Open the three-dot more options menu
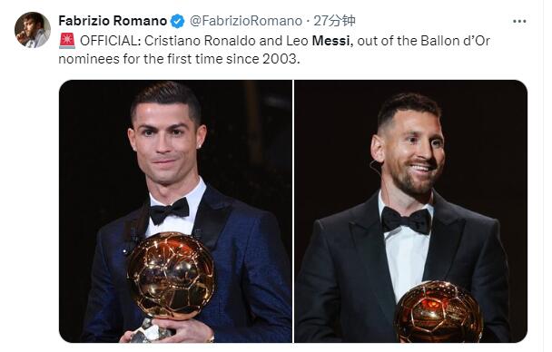Screen dimensions: 552x352 tap(519, 22)
